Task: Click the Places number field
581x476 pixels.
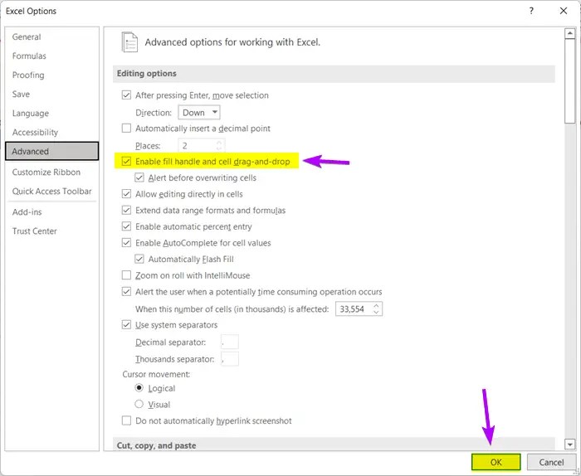Action: pyautogui.click(x=201, y=145)
